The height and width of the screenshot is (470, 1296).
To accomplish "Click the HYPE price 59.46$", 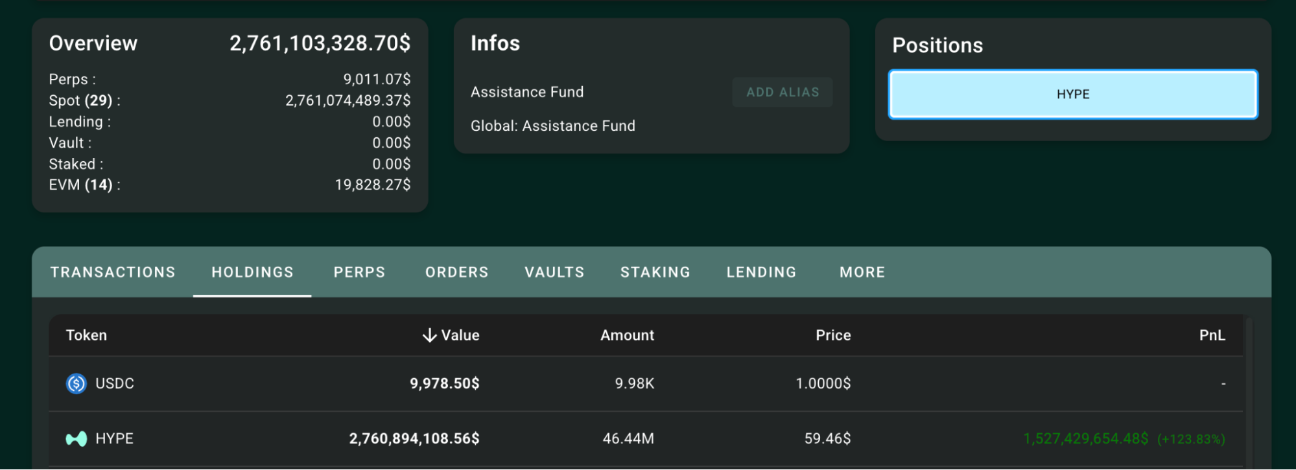I will point(828,439).
